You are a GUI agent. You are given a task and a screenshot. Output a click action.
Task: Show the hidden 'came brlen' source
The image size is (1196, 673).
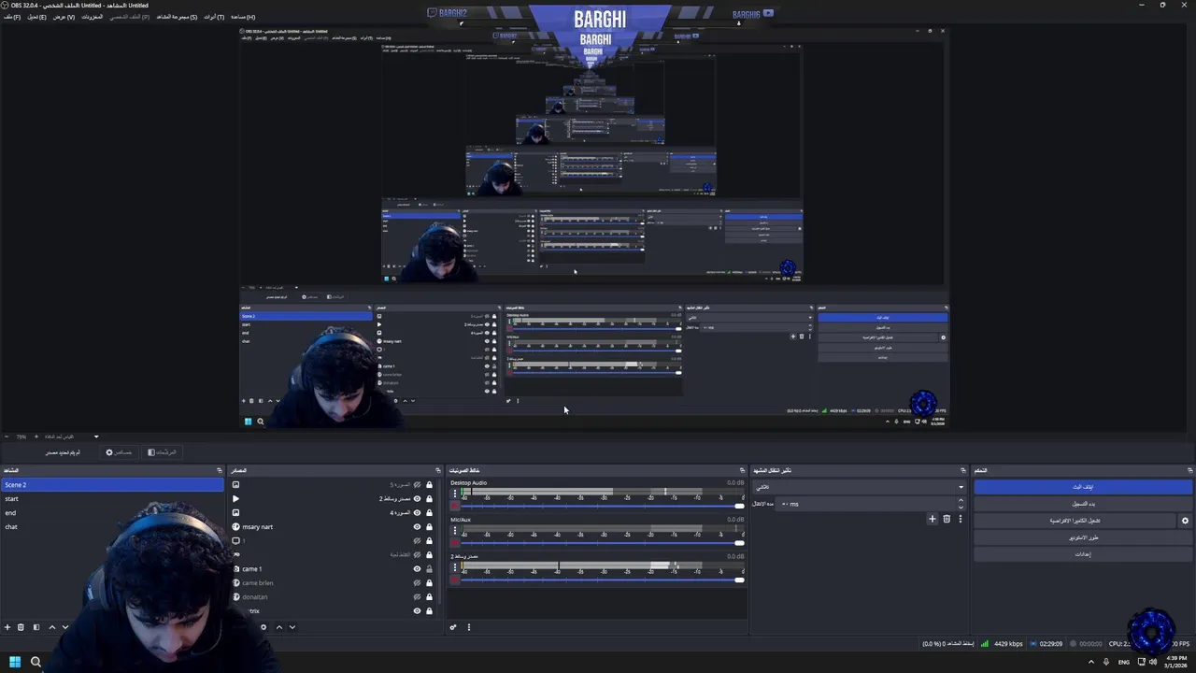coord(417,583)
